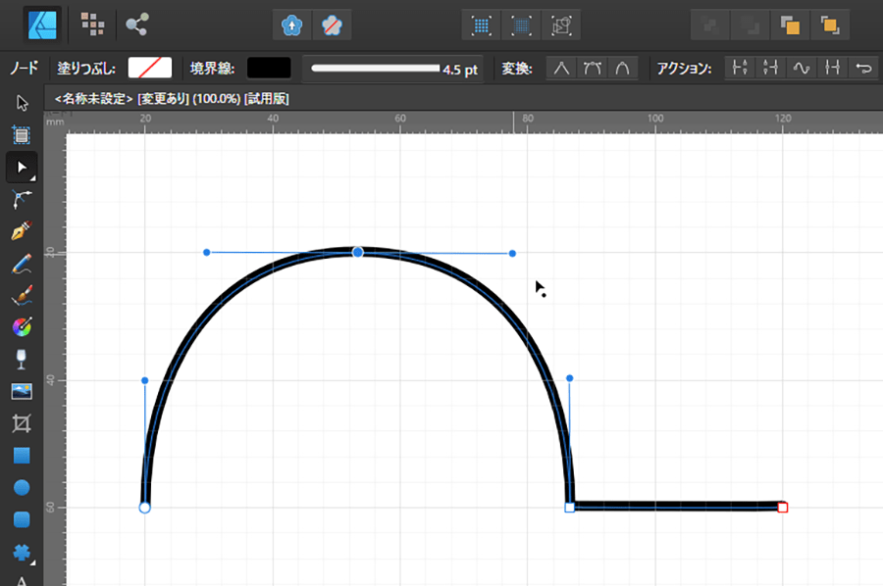Image resolution: width=883 pixels, height=586 pixels.
Task: Select the 名称未設定 document tab
Action: [171, 99]
